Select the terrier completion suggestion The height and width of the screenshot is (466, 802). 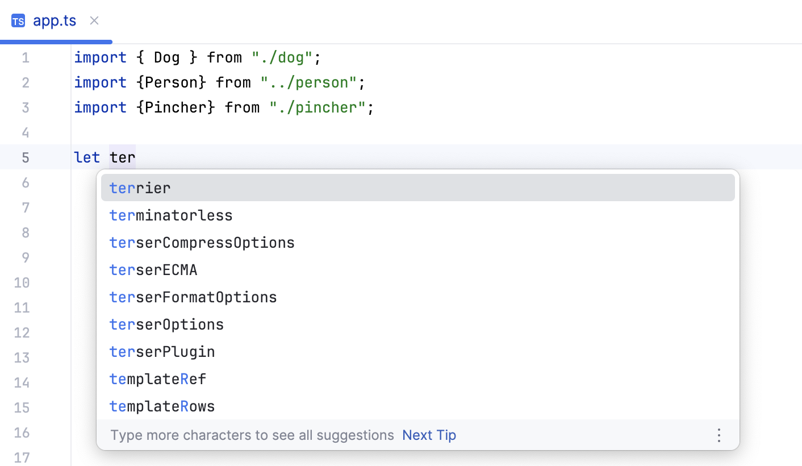pyautogui.click(x=140, y=188)
